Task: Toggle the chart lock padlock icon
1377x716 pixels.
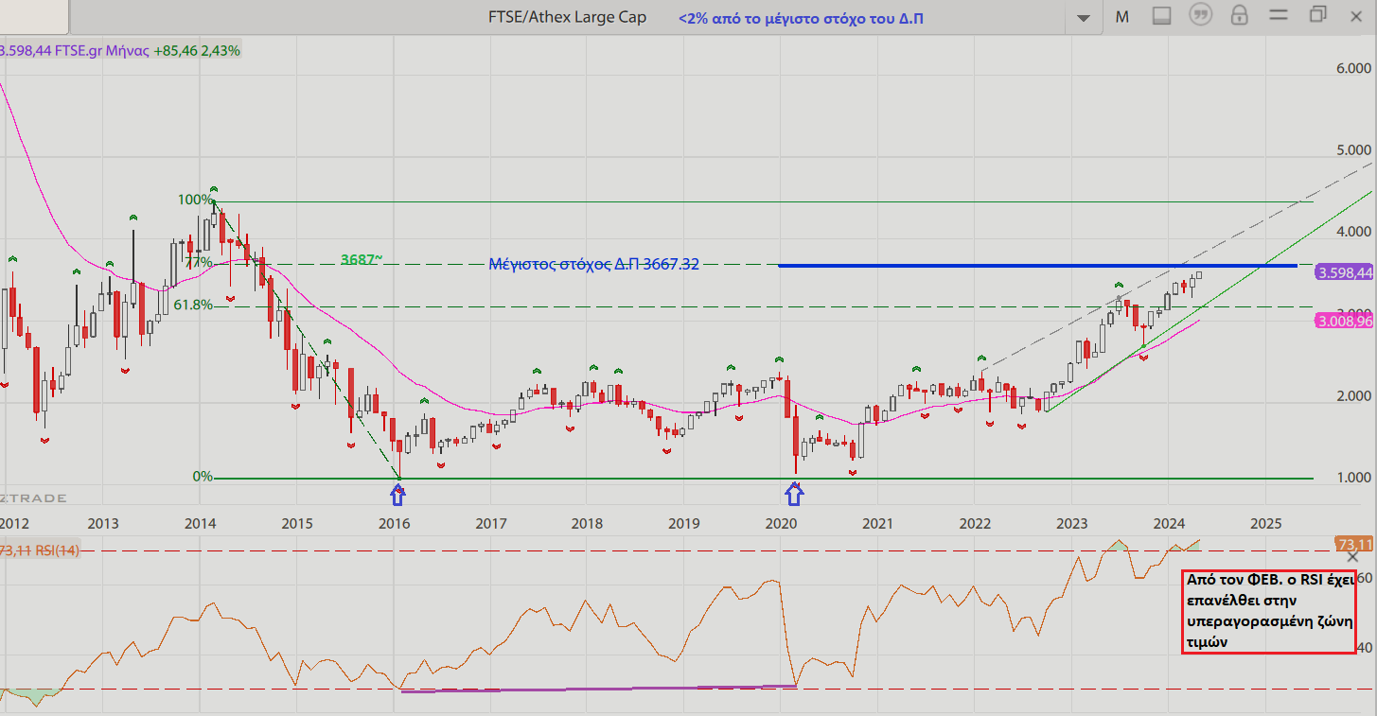Action: click(x=1239, y=15)
